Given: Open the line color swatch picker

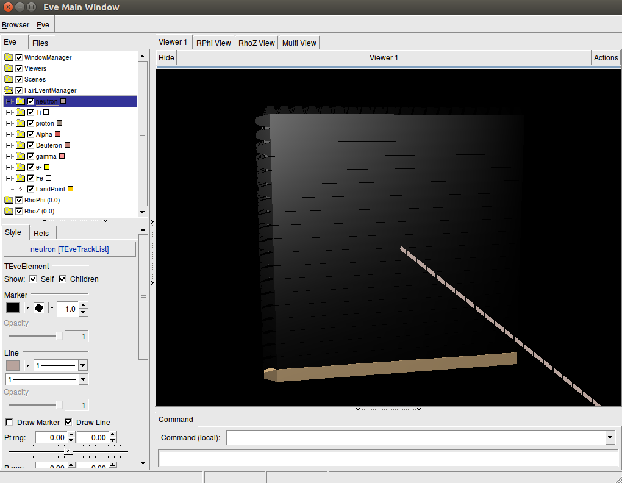Looking at the screenshot, I should [13, 365].
